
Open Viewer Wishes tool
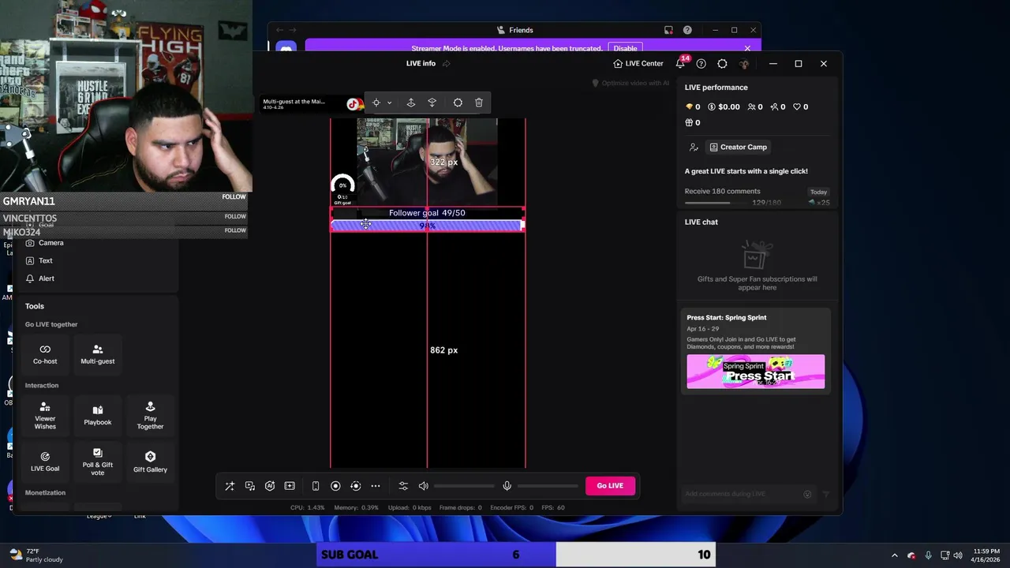45,416
